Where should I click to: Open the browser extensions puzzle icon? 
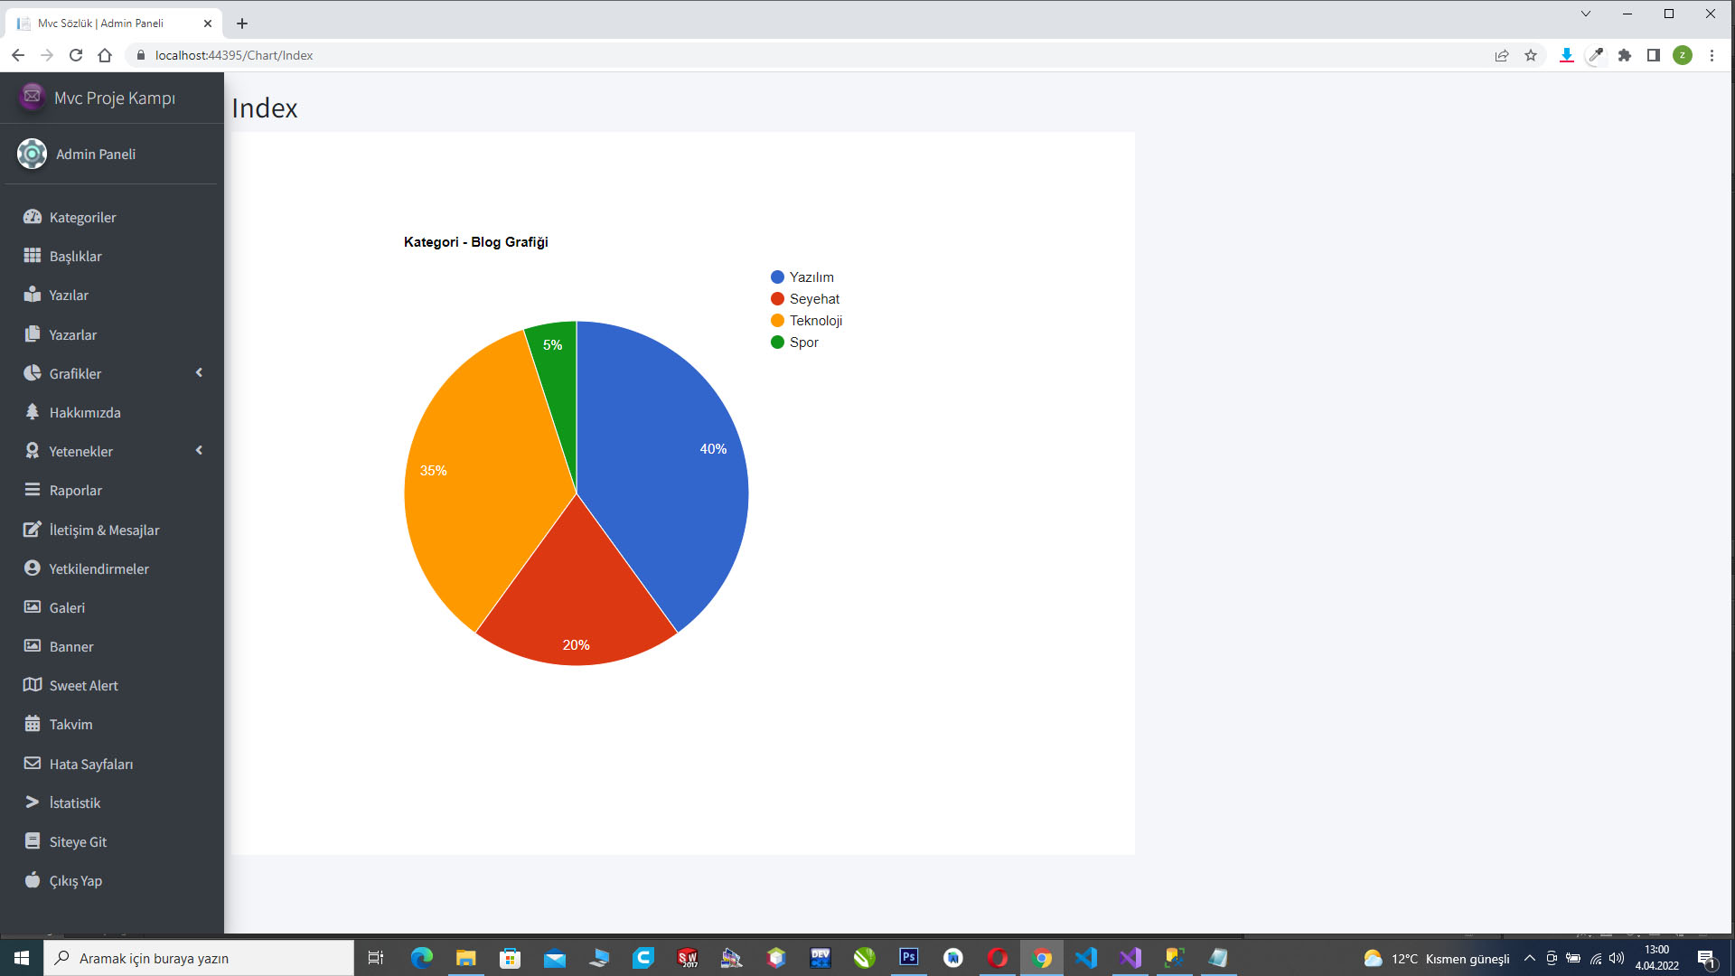point(1625,55)
